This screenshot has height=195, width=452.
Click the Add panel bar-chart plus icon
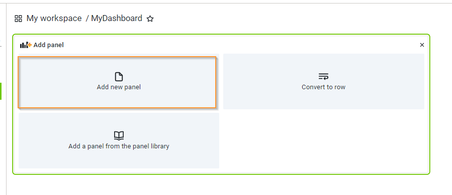[26, 45]
